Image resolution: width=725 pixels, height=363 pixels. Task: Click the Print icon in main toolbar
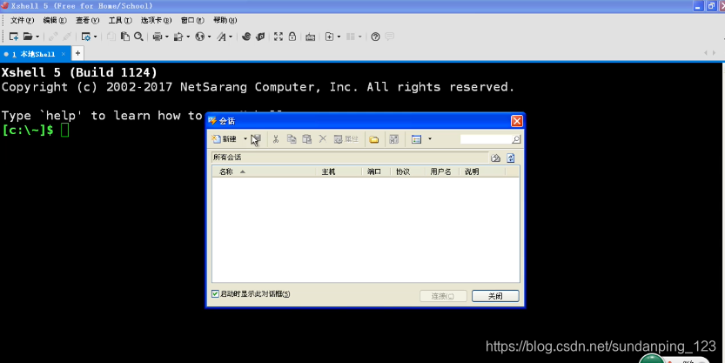click(x=158, y=37)
